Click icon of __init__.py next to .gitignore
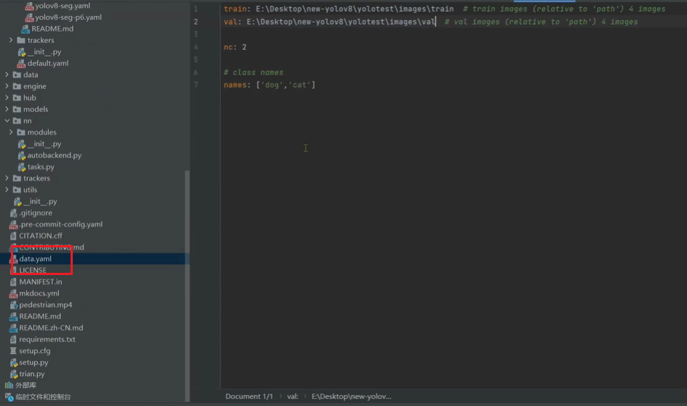The height and width of the screenshot is (406, 687). pos(17,202)
